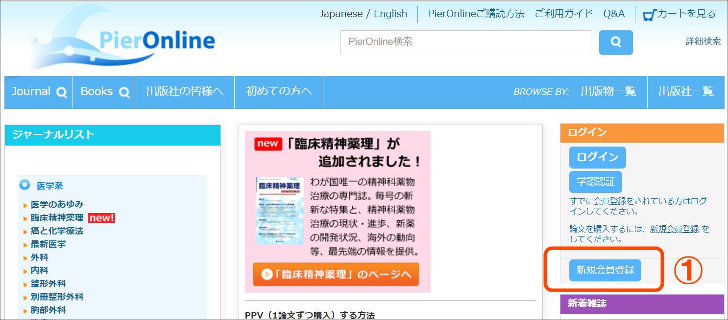728x320 pixels.
Task: Browse by 出版社一覧
Action: click(x=686, y=91)
